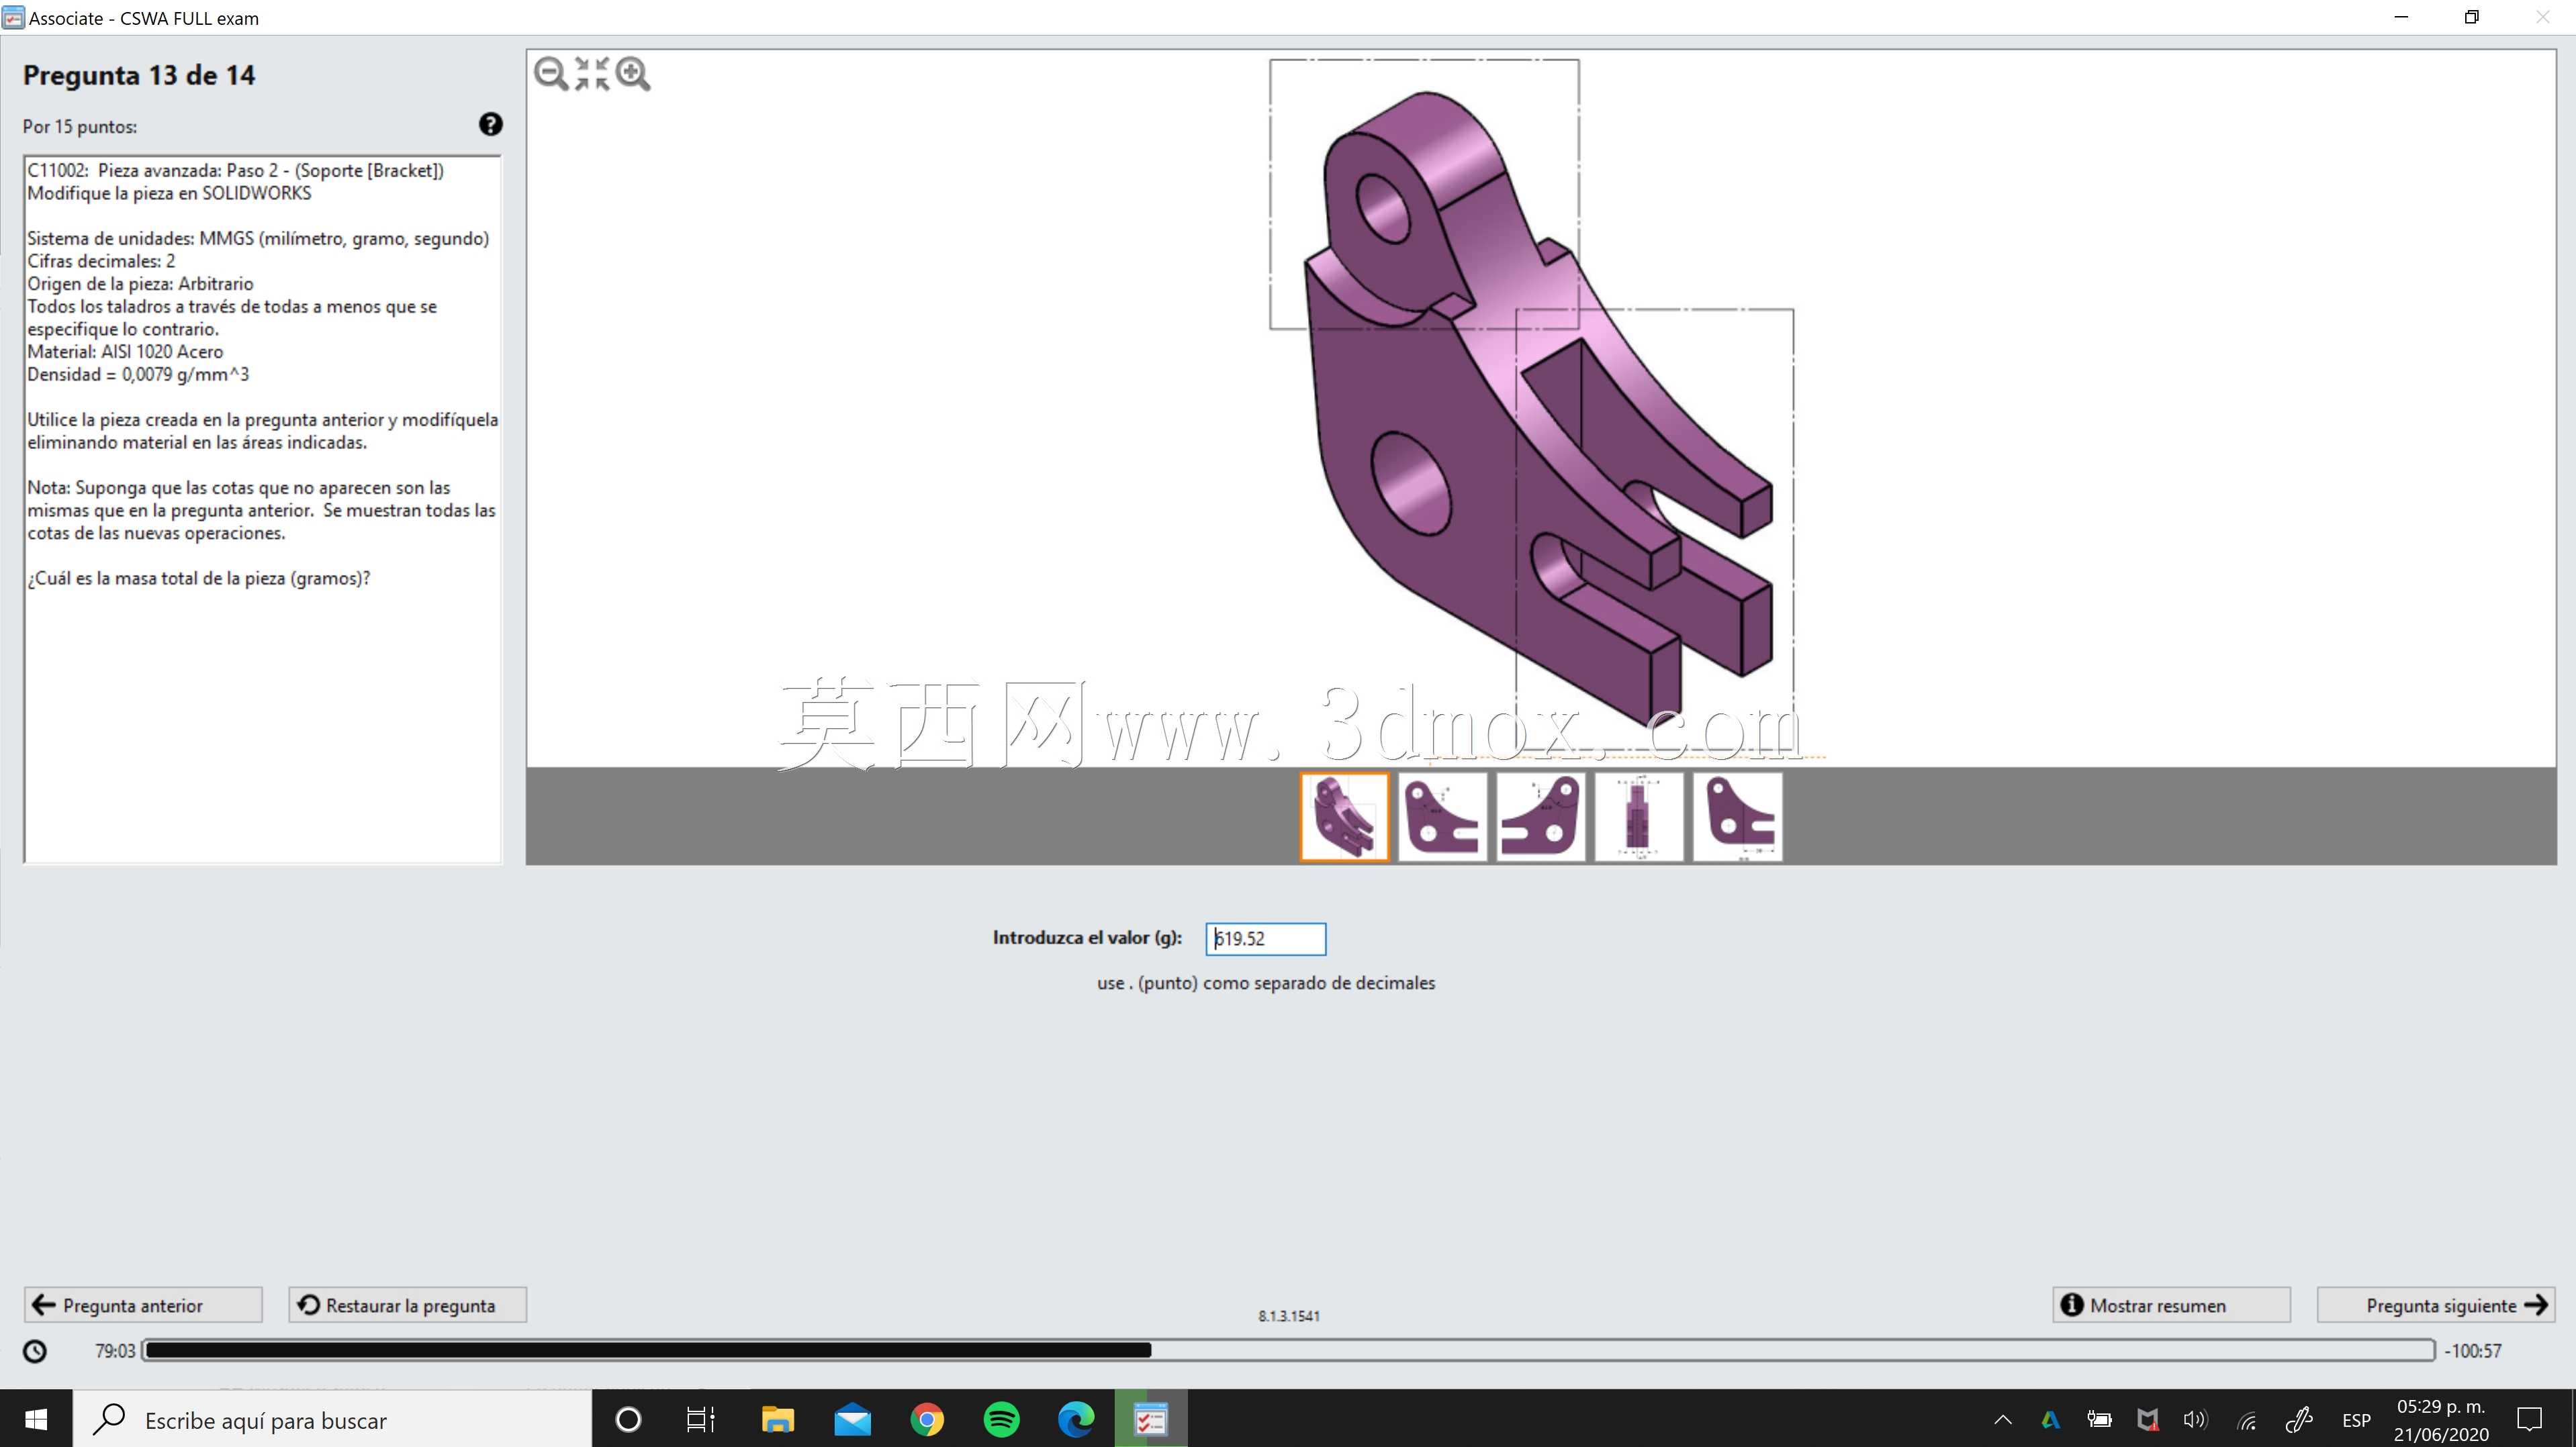Click the label 'Introduzca el valor (g):'
2576x1447 pixels.
(x=1087, y=938)
